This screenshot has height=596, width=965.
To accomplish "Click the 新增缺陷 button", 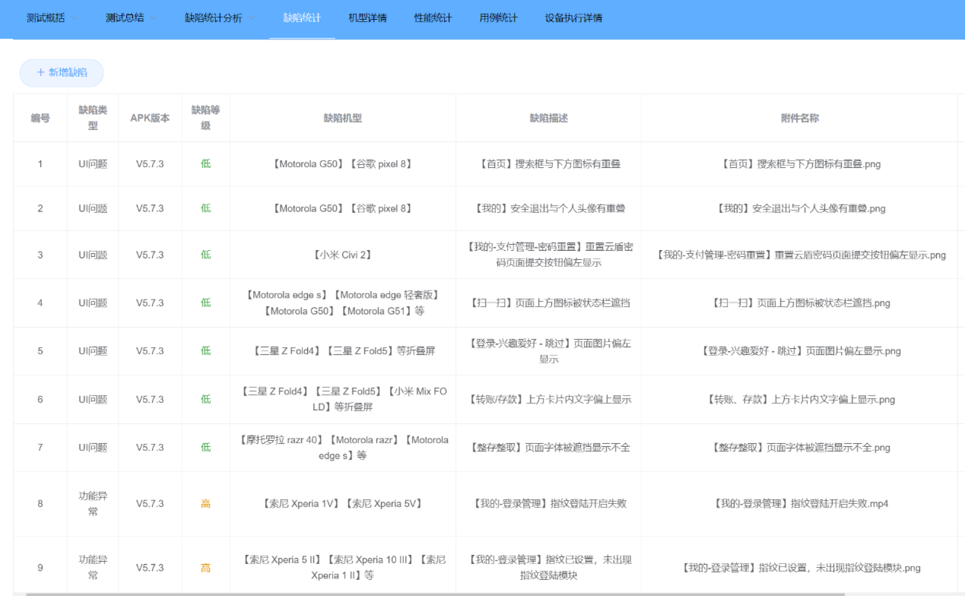I will (62, 73).
